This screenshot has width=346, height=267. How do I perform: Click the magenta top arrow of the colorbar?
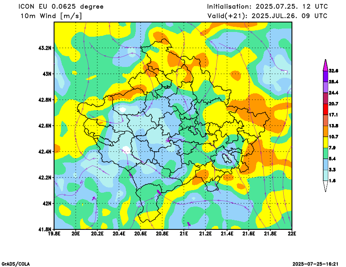[x=326, y=66]
